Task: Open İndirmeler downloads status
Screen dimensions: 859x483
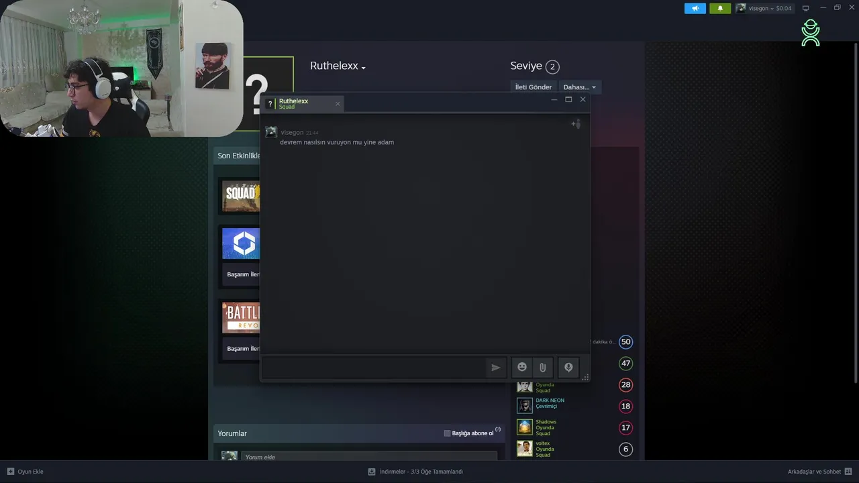Action: [x=421, y=472]
